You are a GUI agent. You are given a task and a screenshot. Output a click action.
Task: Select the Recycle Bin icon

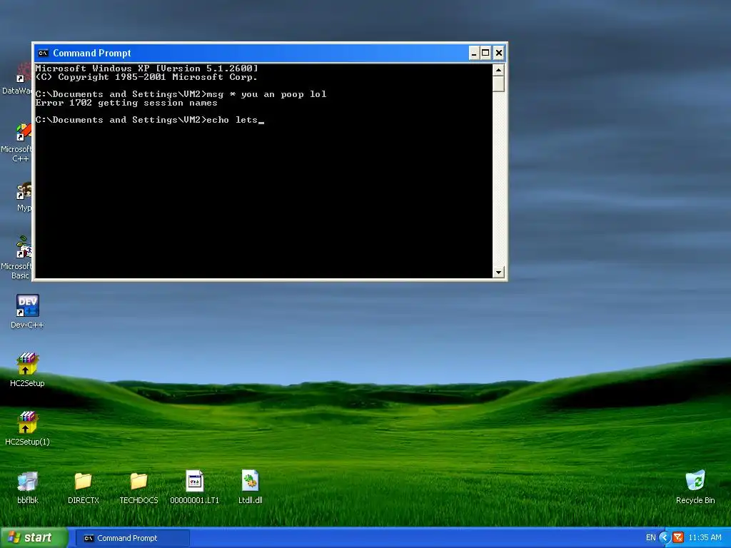[695, 487]
